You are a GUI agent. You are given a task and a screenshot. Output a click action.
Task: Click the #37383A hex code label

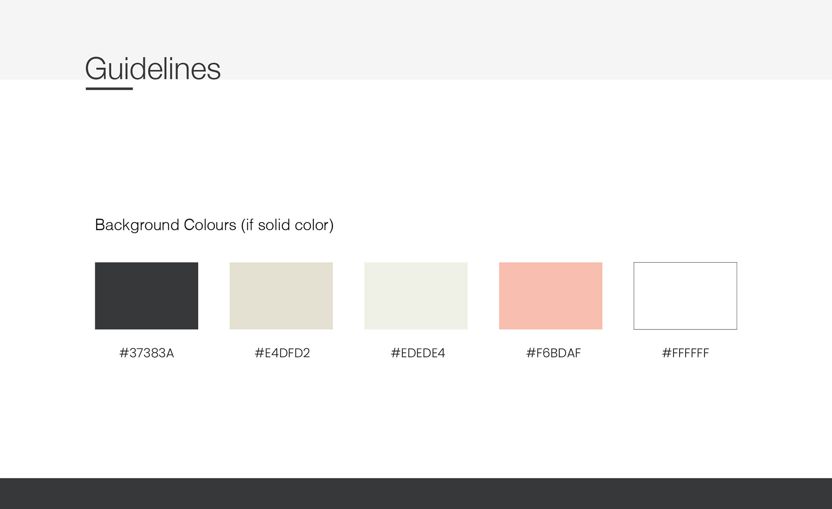click(146, 353)
